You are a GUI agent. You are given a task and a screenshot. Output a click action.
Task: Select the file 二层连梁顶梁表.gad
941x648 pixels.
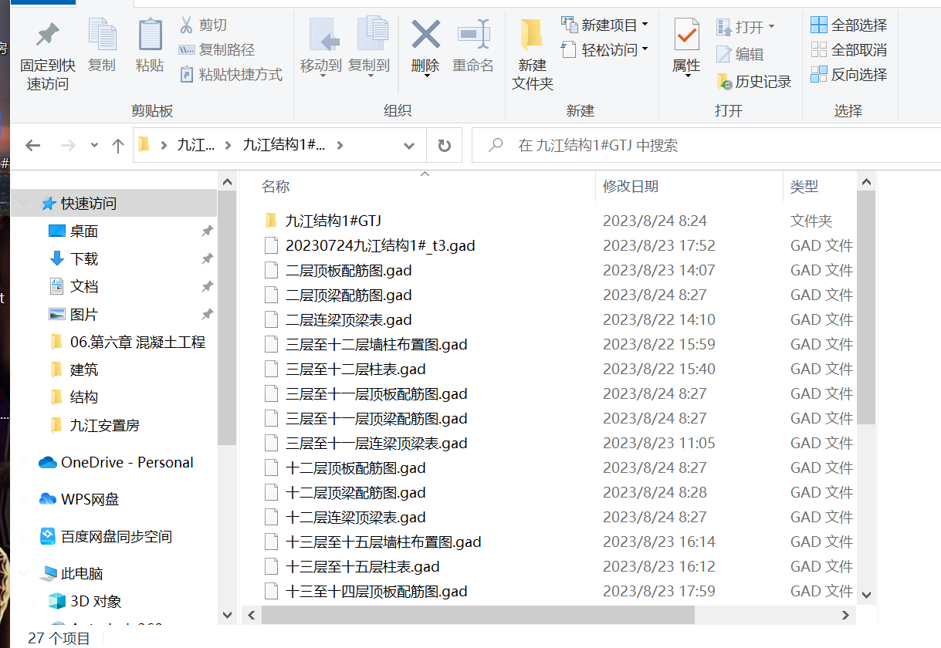557,319
